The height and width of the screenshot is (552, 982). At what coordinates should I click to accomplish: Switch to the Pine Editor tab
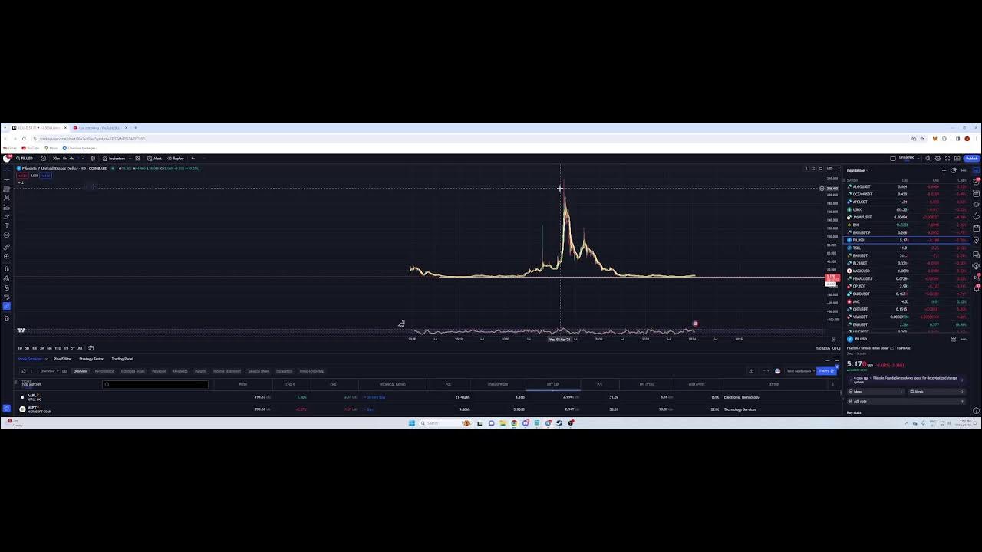(62, 359)
